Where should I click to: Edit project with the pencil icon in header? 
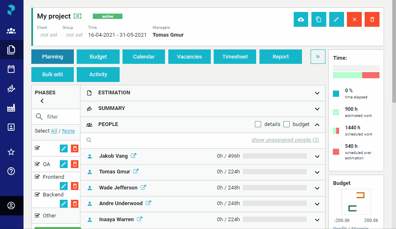tap(337, 19)
